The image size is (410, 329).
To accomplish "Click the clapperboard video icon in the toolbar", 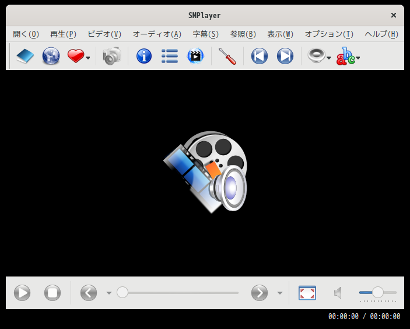I will [x=195, y=56].
